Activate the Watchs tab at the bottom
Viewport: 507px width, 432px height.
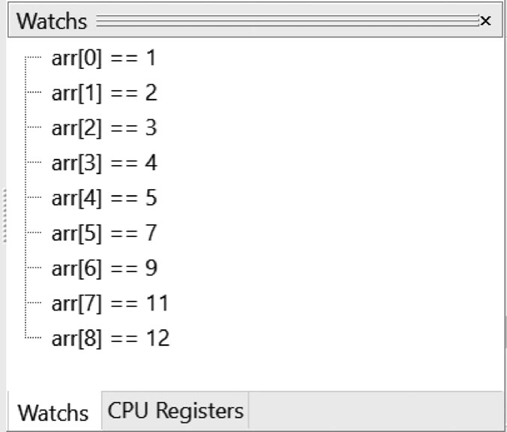tap(52, 412)
